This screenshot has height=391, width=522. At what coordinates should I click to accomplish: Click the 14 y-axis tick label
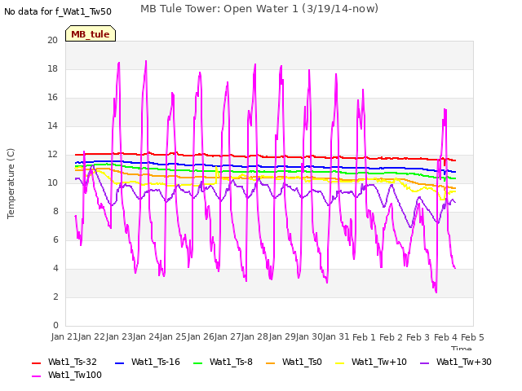52,125
